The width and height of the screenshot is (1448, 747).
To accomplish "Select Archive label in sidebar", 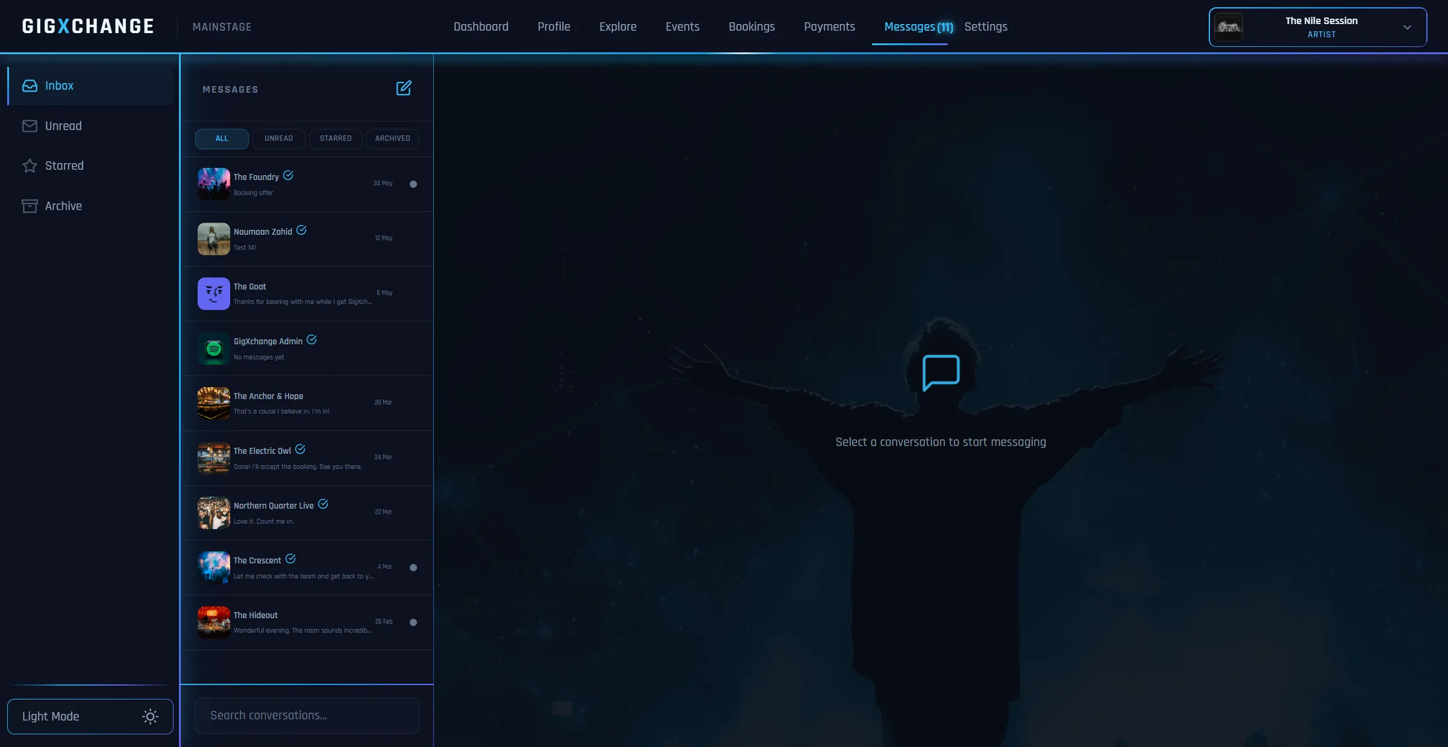I will point(63,206).
